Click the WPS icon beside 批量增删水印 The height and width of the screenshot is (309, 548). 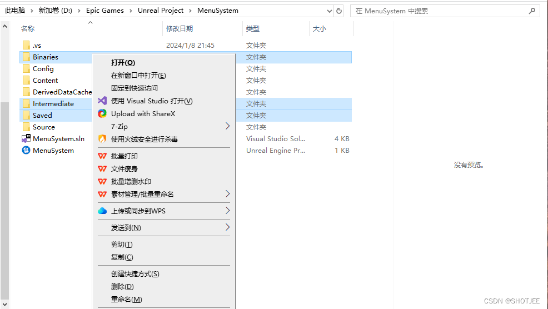click(x=102, y=181)
